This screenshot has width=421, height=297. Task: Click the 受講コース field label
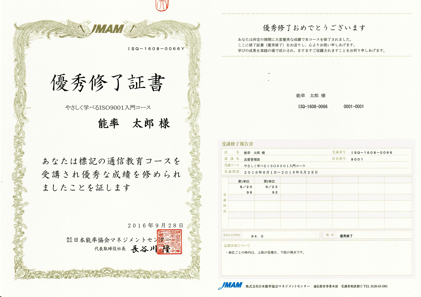coord(232,165)
